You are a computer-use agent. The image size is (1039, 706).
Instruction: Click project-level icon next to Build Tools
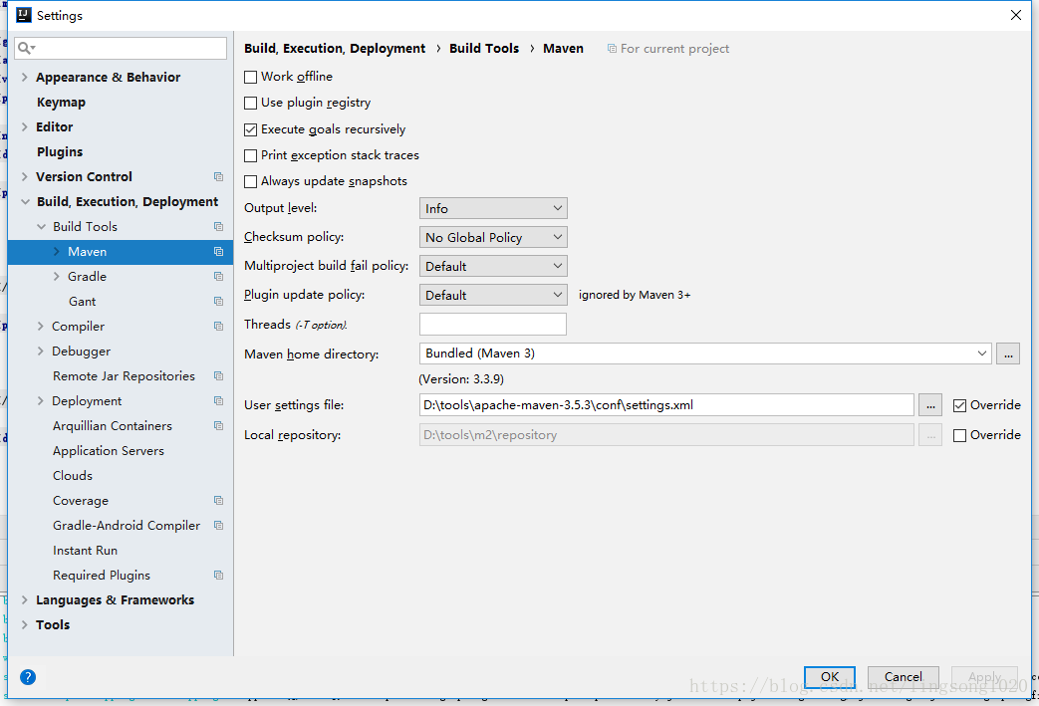click(x=219, y=226)
